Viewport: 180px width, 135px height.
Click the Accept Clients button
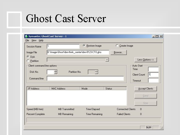pyautogui.click(x=145, y=88)
